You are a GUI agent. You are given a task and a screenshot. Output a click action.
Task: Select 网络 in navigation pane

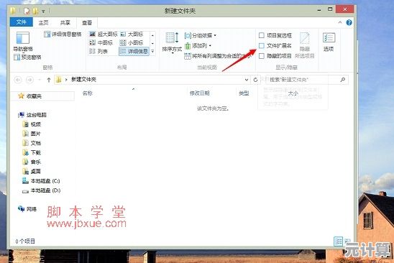click(x=27, y=209)
